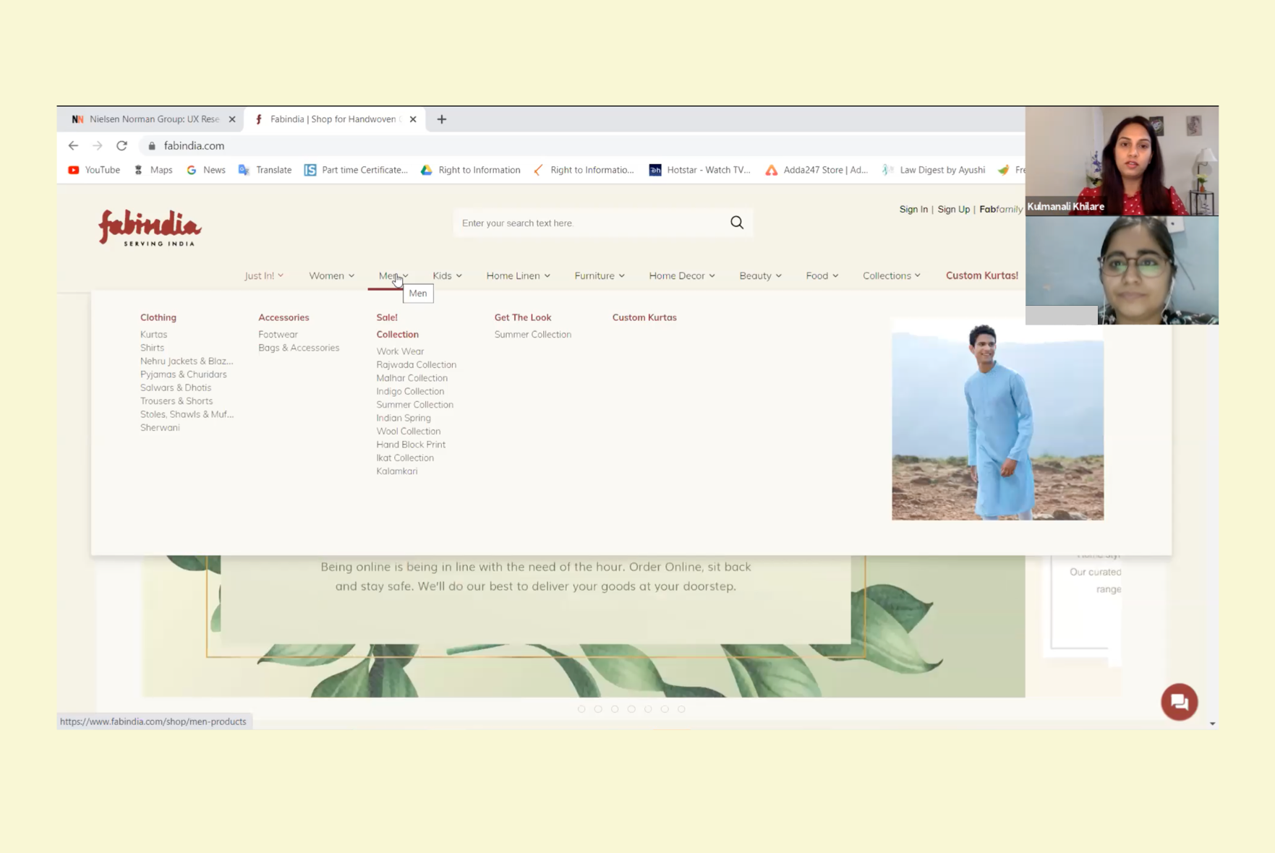Click the search magnifier icon

pos(736,223)
